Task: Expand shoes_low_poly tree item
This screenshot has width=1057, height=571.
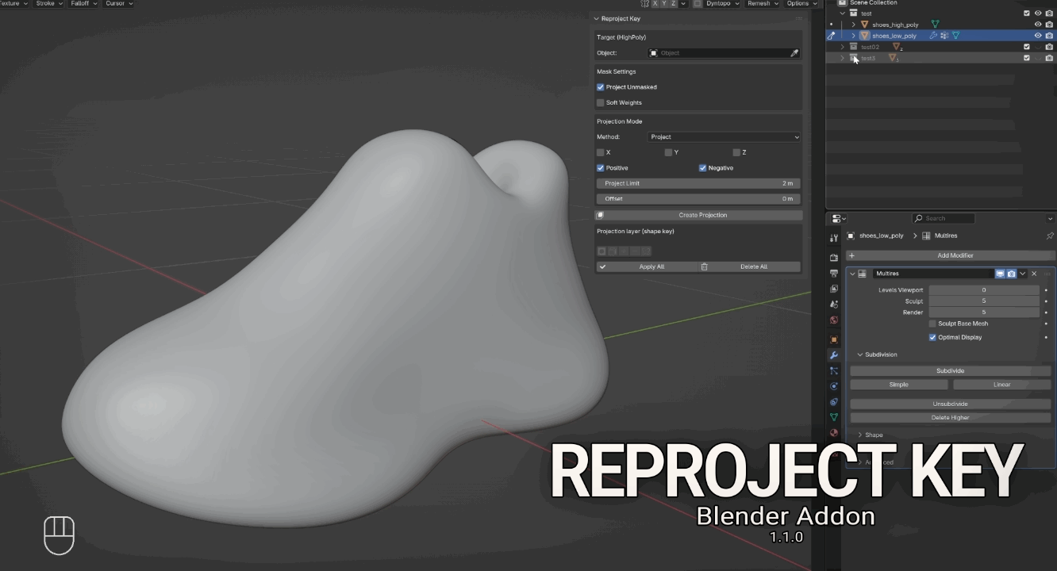Action: [854, 36]
